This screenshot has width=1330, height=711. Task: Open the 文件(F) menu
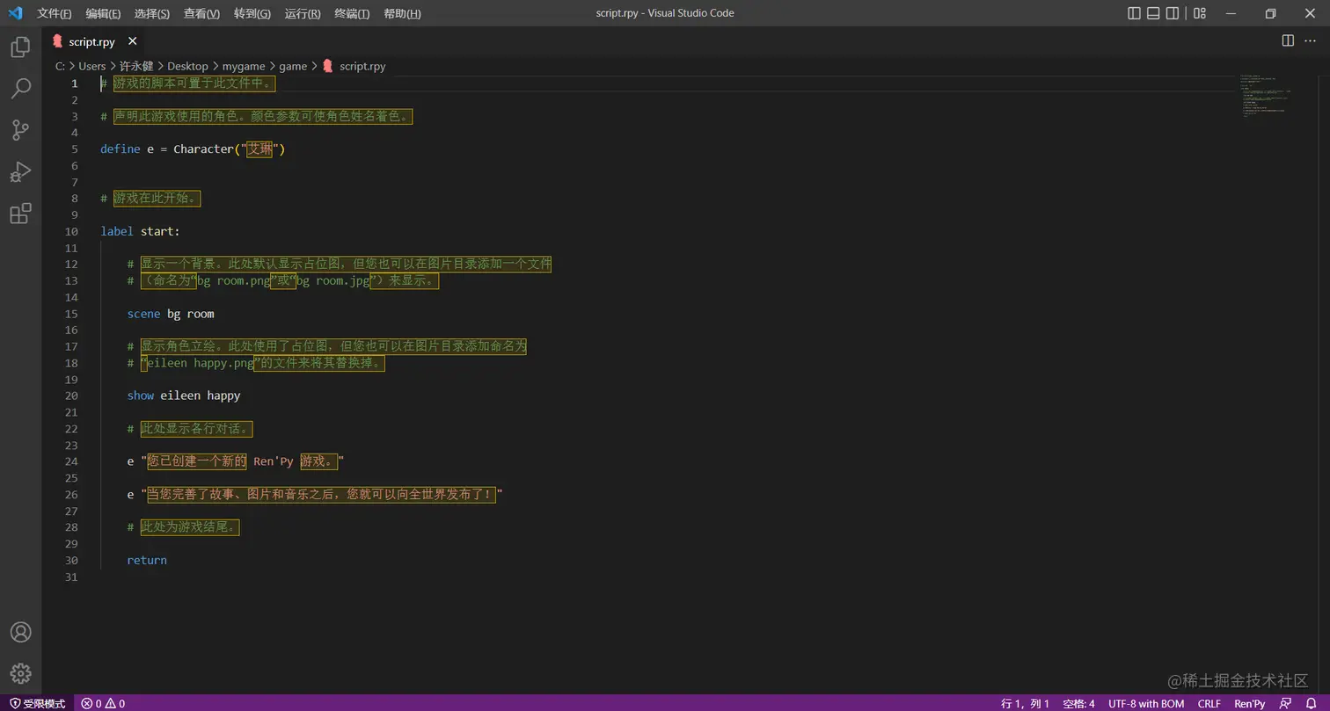(x=55, y=13)
